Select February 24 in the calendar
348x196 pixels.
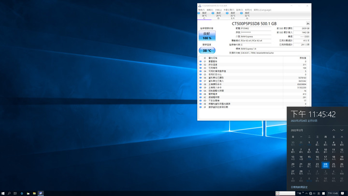click(325, 165)
